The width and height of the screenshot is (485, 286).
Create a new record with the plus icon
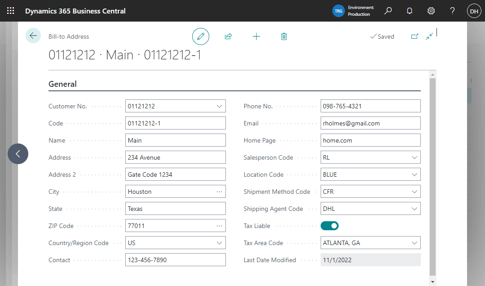256,36
